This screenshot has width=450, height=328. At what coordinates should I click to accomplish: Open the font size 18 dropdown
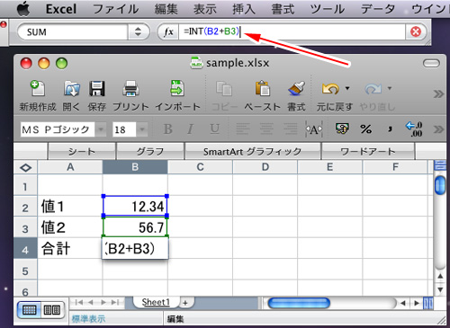click(142, 129)
